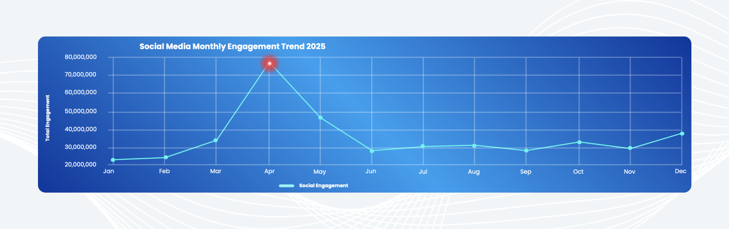Click the Feb month label

(x=164, y=171)
